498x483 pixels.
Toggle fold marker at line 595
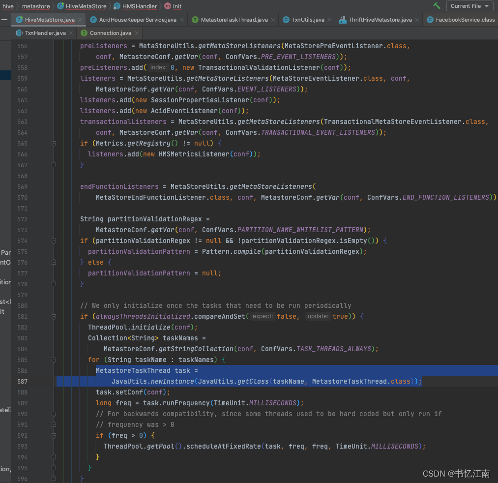54,468
